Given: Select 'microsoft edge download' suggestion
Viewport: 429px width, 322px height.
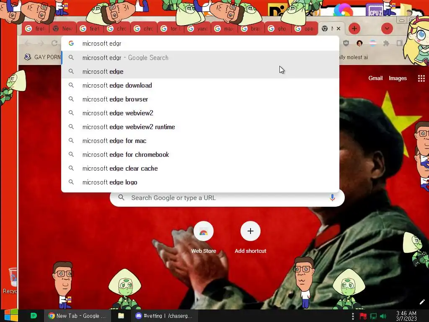Looking at the screenshot, I should [200, 86].
